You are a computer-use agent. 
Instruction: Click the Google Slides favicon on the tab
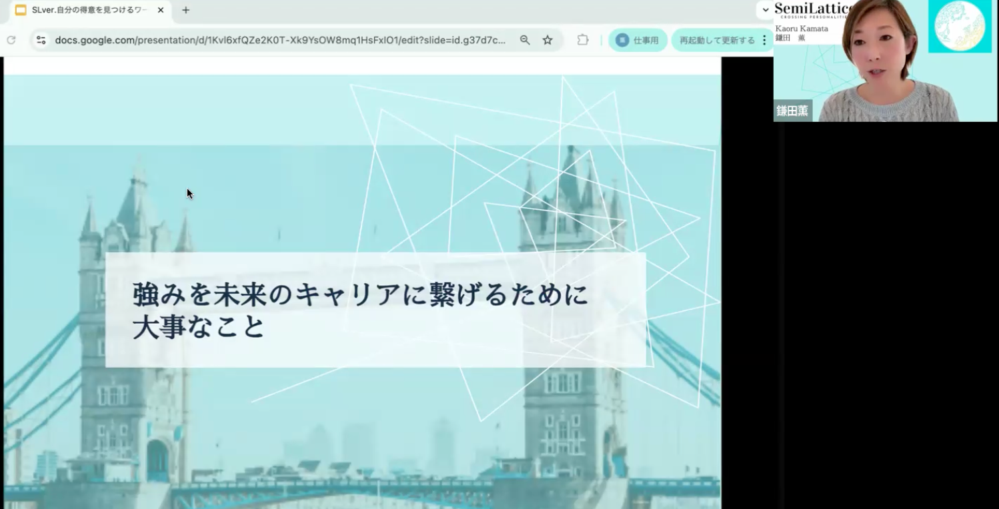[x=21, y=10]
